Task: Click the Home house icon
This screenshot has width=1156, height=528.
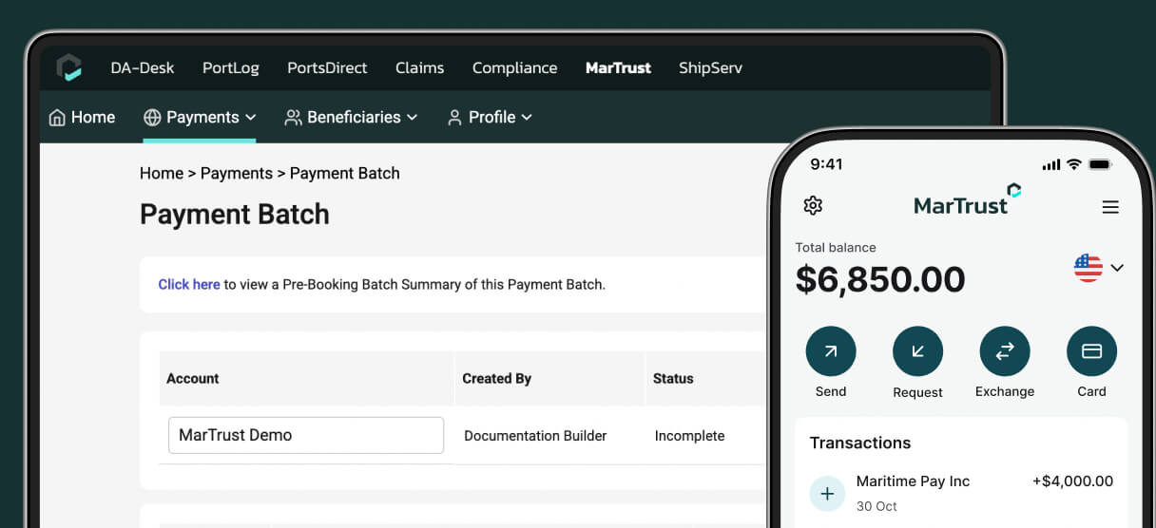Action: coord(57,118)
